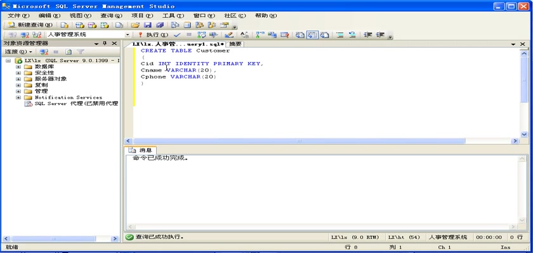Open the 查询 menu
Screen dimensions: 533x253
pos(111,16)
